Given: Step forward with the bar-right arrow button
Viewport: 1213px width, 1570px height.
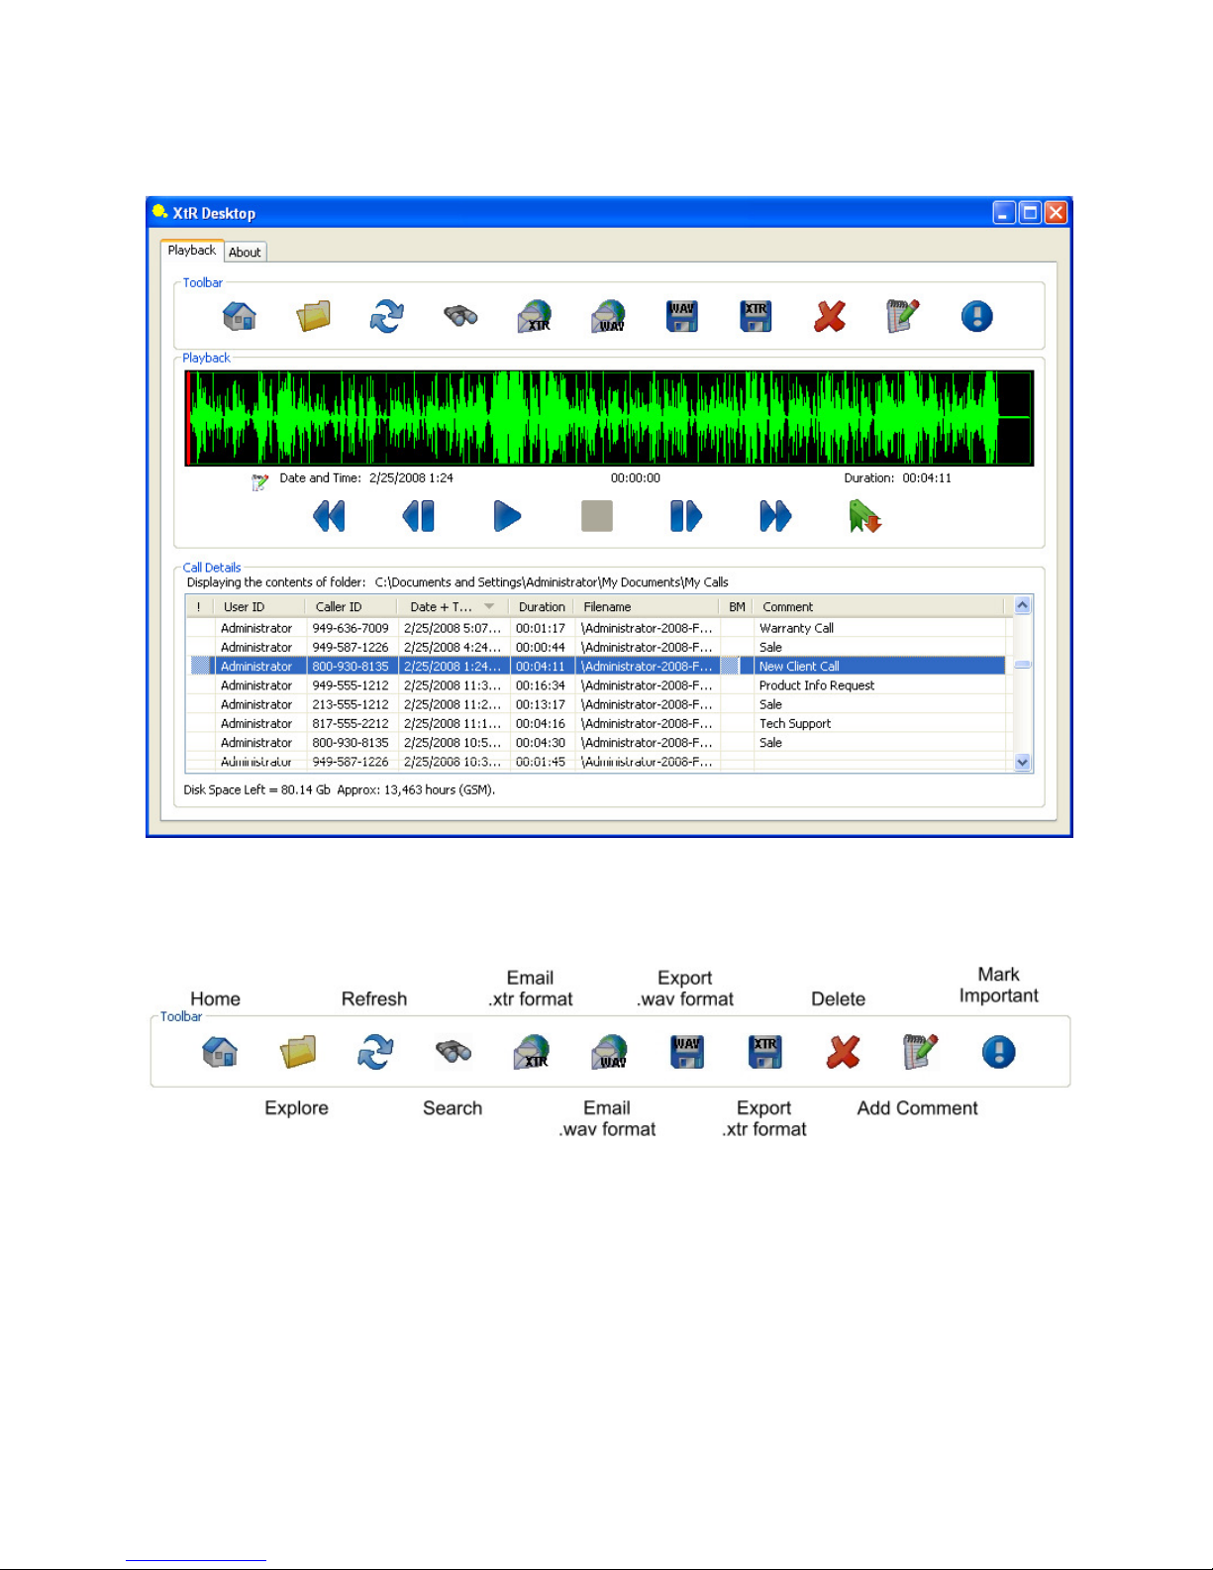Looking at the screenshot, I should click(x=686, y=516).
